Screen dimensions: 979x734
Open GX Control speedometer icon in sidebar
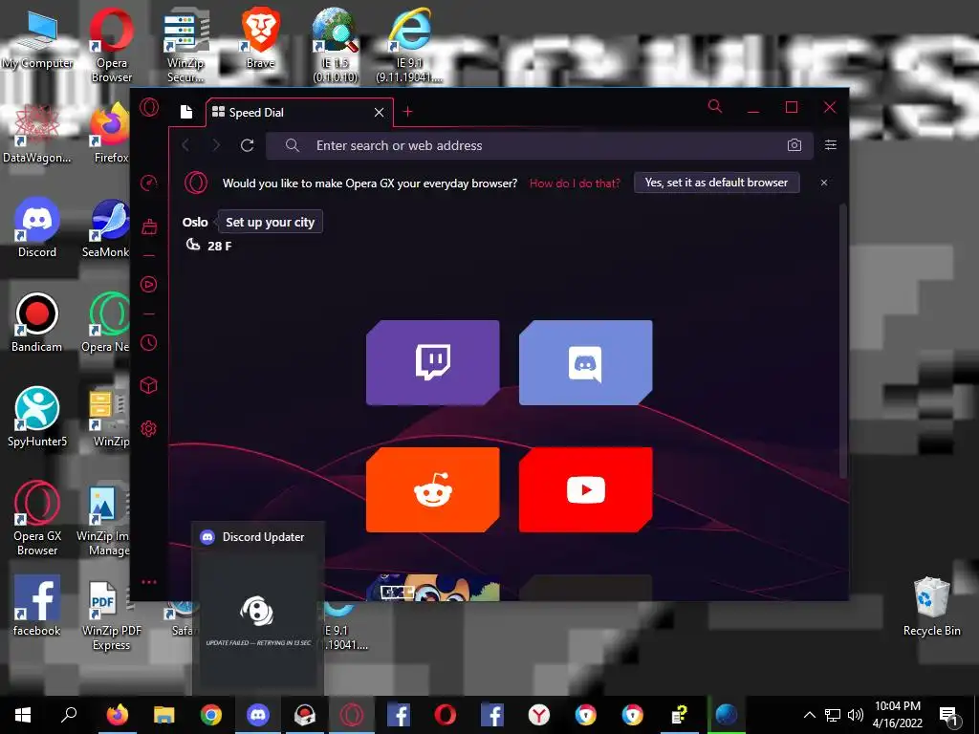[x=148, y=183]
